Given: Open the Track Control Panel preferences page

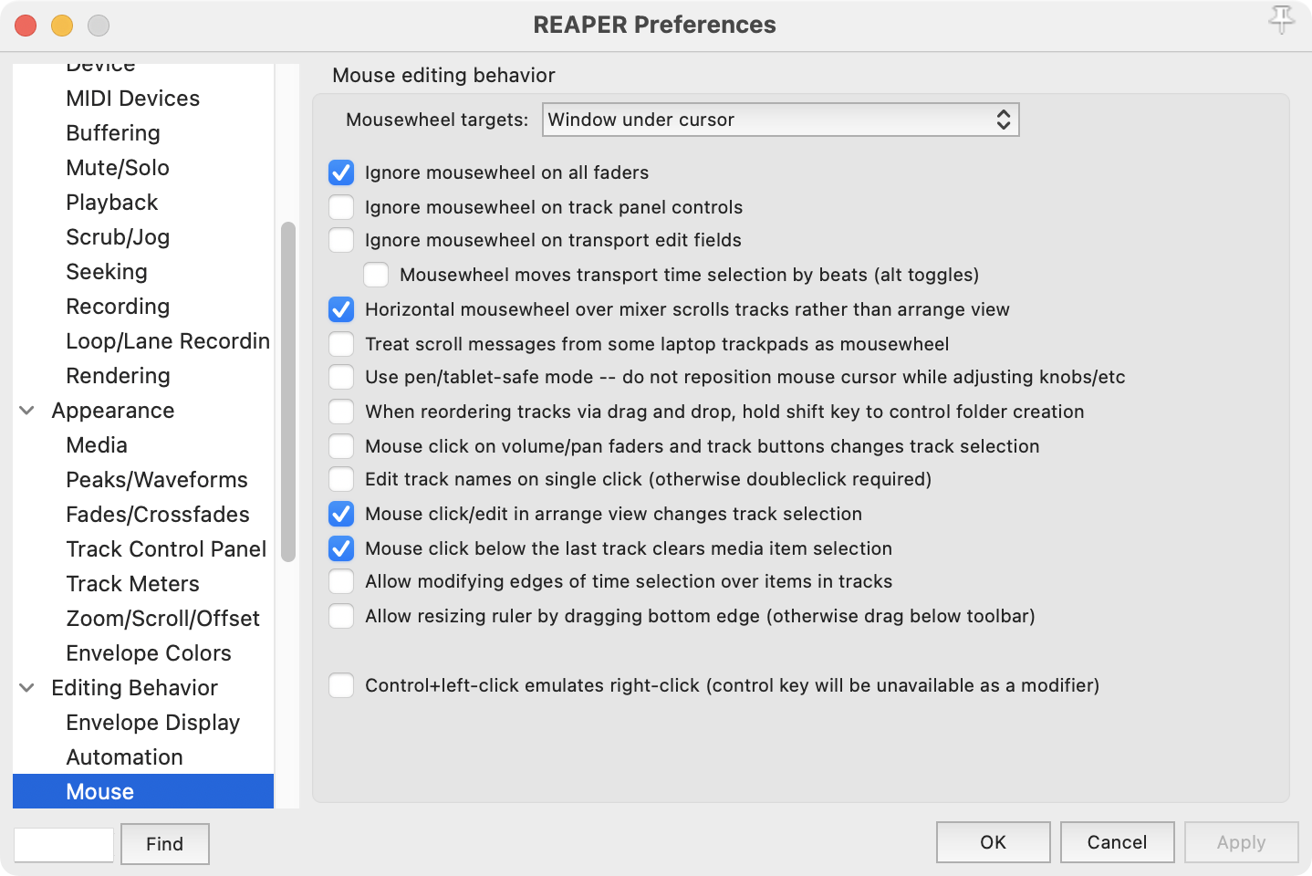Looking at the screenshot, I should tap(166, 549).
